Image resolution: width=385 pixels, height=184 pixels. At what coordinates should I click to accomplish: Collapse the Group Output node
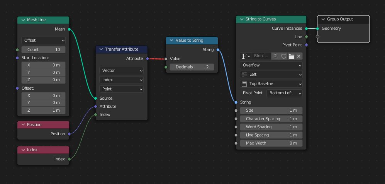(x=323, y=19)
